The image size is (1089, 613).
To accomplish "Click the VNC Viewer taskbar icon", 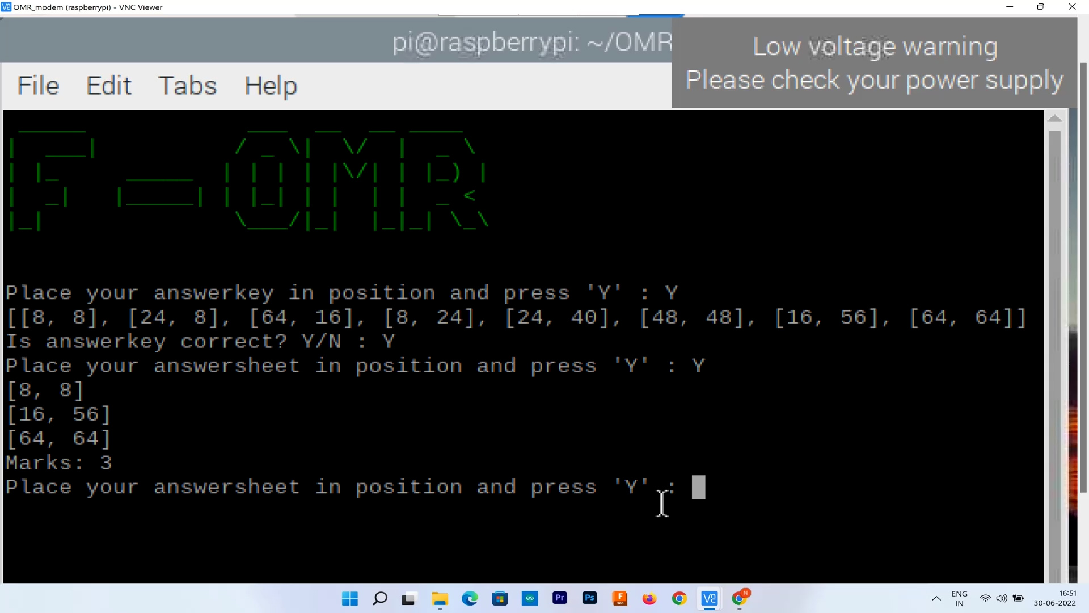I will [710, 598].
